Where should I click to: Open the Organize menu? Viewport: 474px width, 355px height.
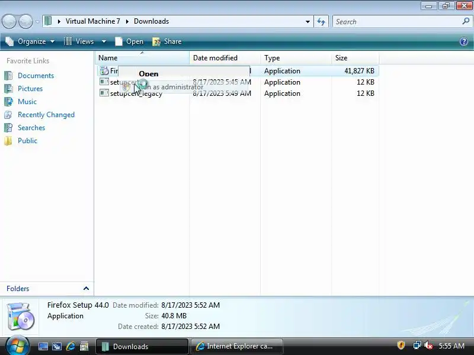pos(30,41)
